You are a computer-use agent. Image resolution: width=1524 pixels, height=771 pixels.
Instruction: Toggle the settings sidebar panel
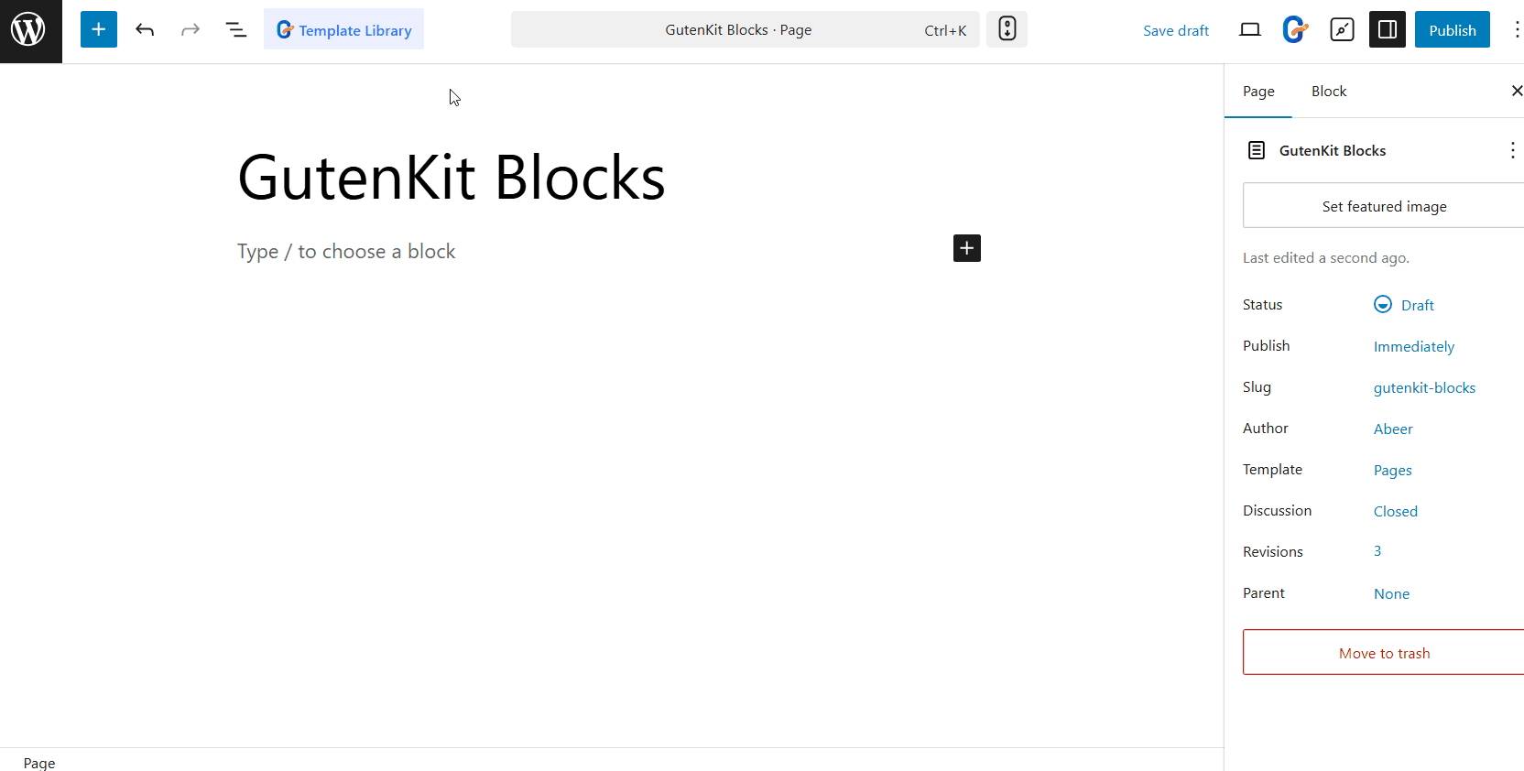click(1388, 29)
